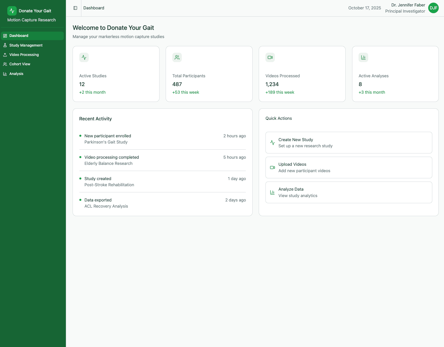Click the Create New Study quick action

click(x=348, y=143)
